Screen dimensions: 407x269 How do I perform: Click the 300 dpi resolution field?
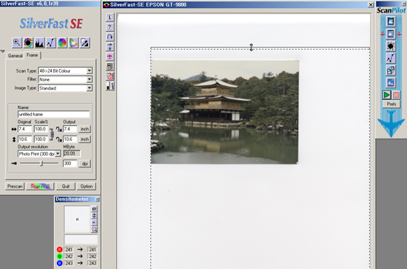[x=70, y=164]
